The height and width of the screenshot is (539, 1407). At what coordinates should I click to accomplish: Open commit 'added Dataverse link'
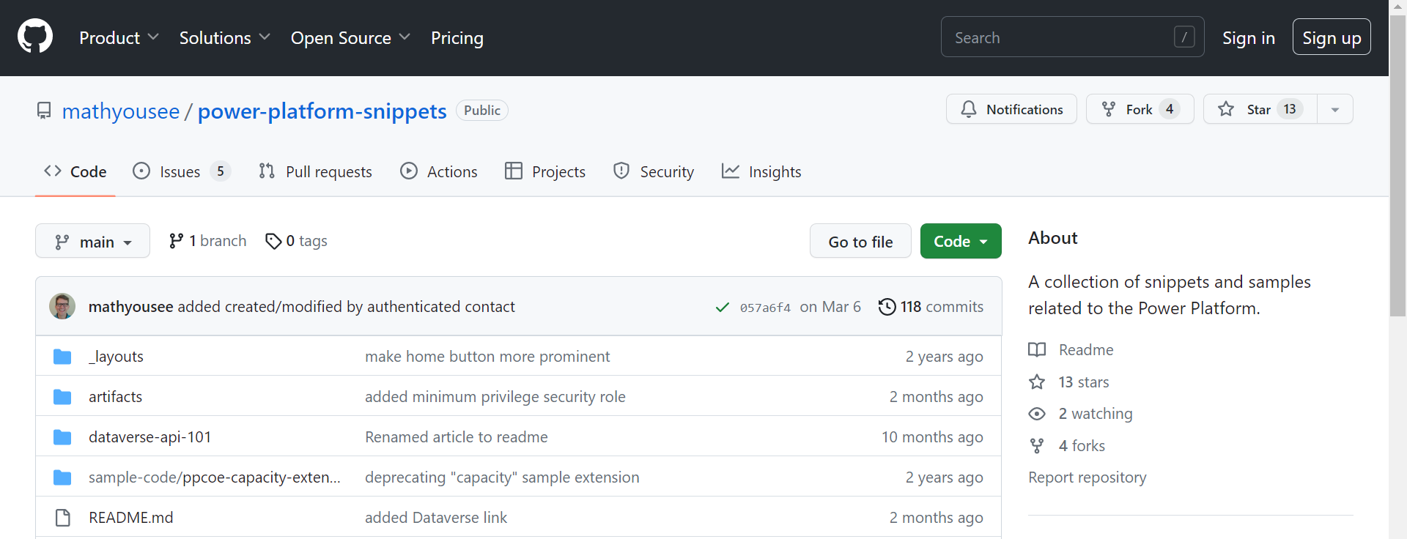436,518
